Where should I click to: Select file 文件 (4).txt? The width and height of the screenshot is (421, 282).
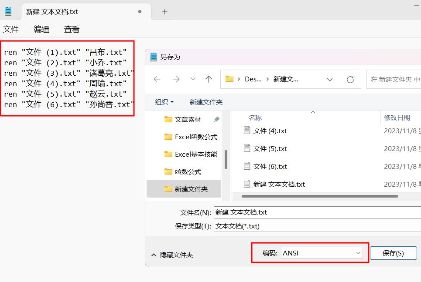270,131
